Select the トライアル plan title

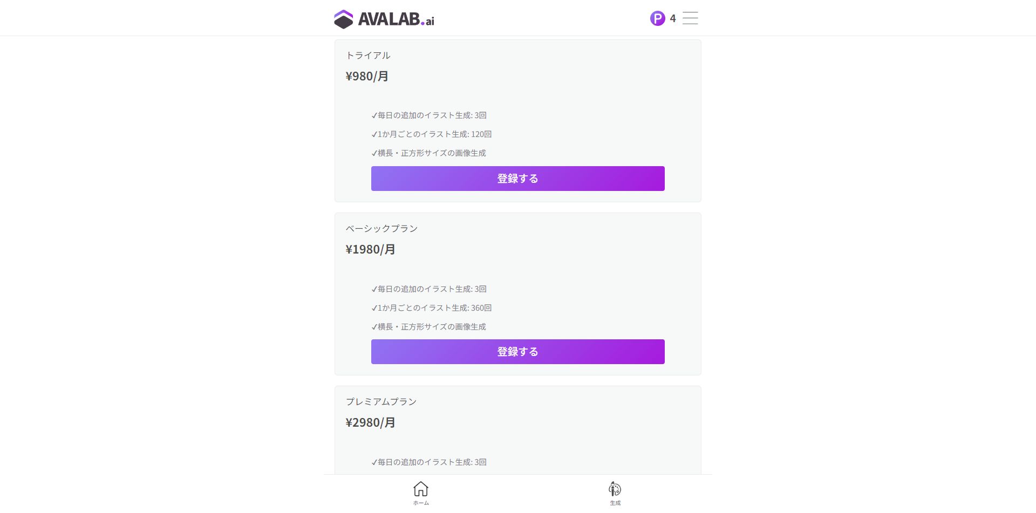coord(368,55)
